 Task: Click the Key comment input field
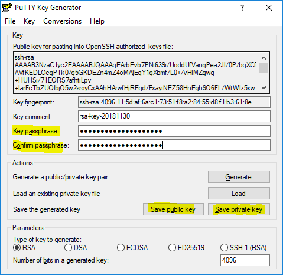174,116
